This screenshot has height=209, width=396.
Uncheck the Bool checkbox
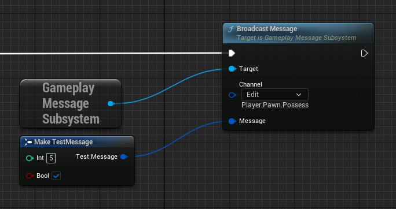point(56,176)
